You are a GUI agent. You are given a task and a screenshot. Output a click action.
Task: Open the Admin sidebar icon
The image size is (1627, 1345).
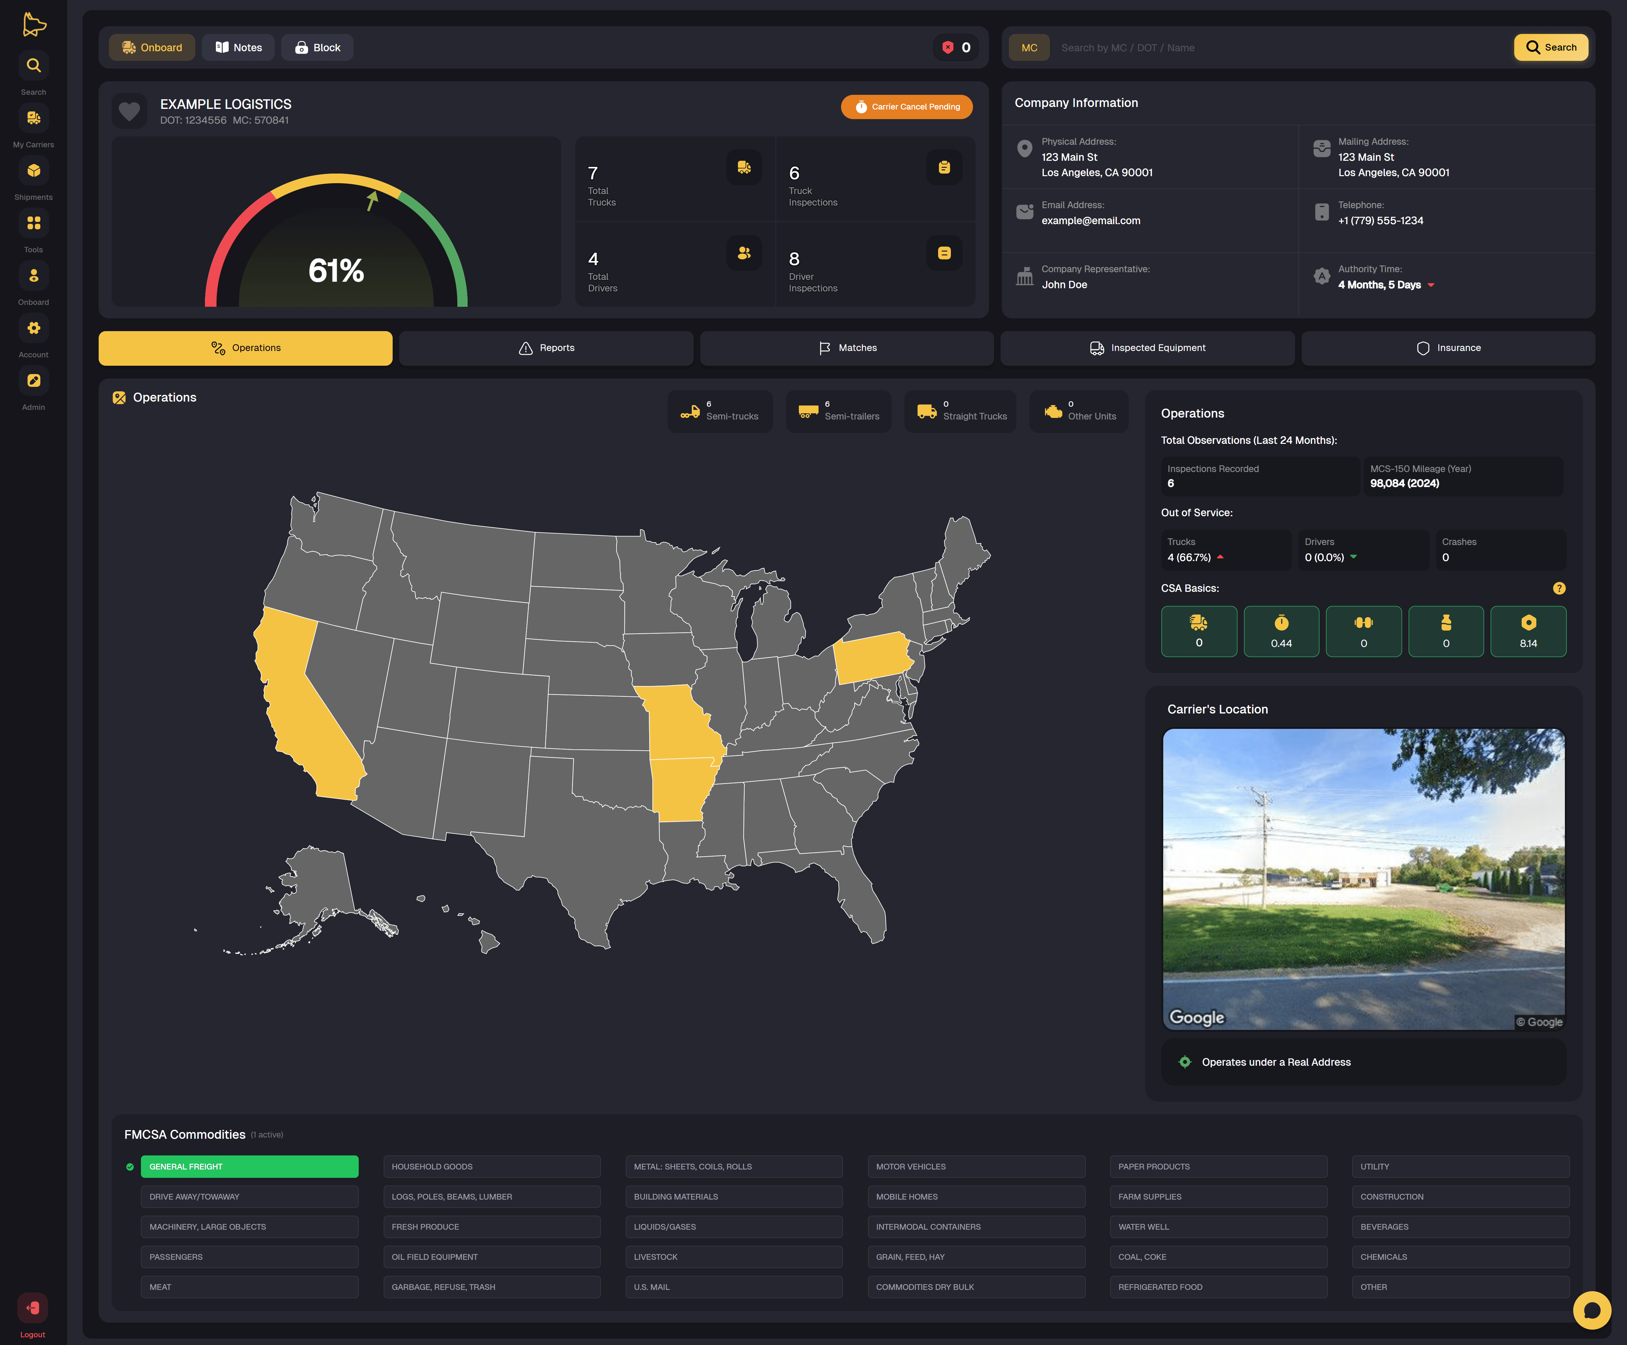(33, 381)
